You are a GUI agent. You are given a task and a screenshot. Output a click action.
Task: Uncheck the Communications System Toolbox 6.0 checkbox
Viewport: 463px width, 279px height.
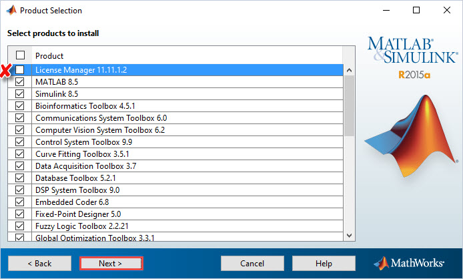tap(20, 118)
